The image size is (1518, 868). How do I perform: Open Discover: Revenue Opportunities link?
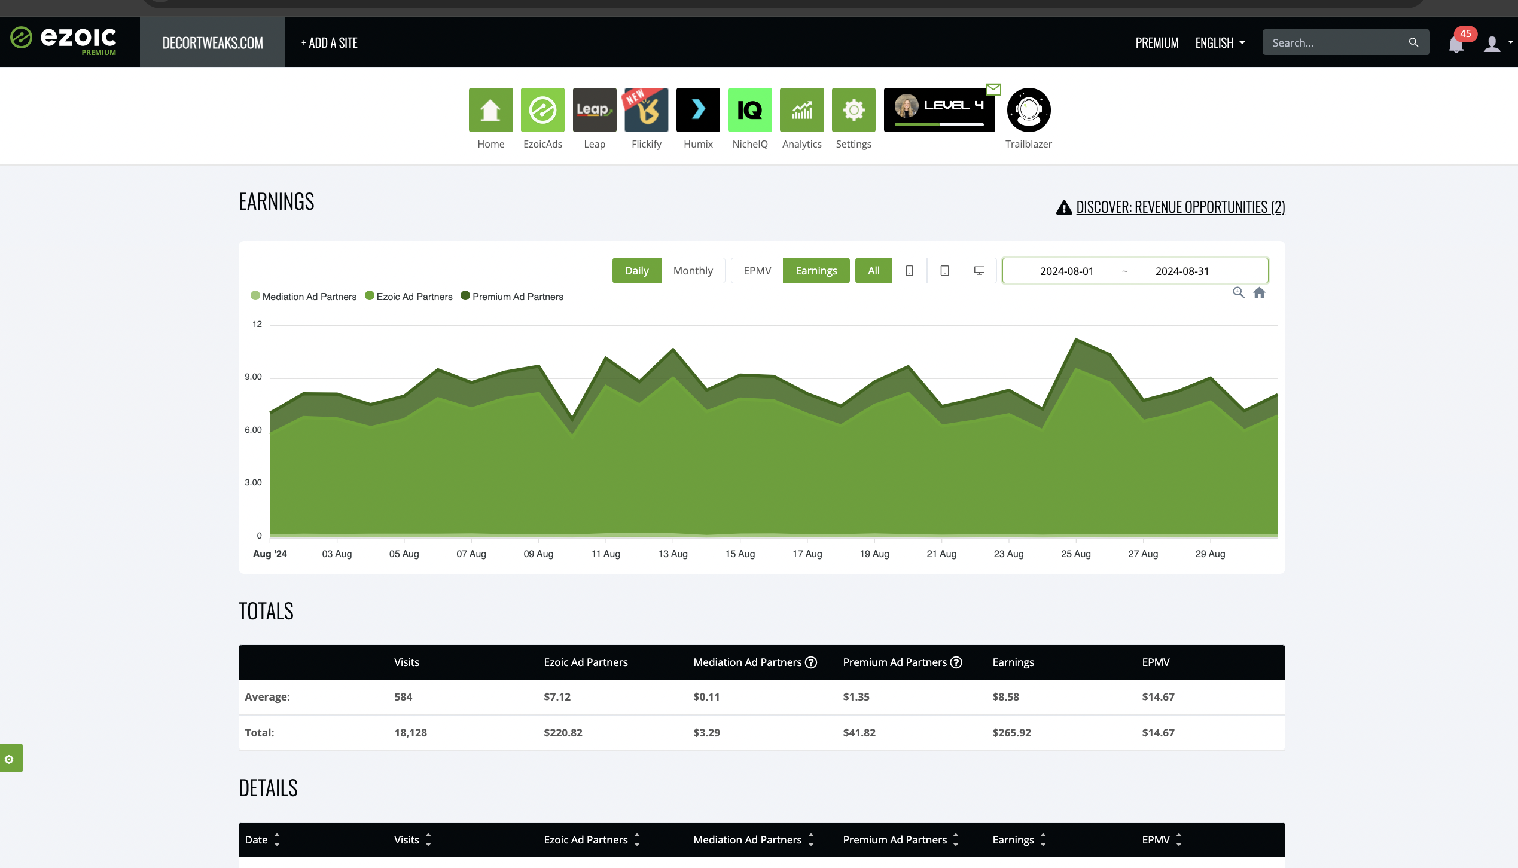1181,207
